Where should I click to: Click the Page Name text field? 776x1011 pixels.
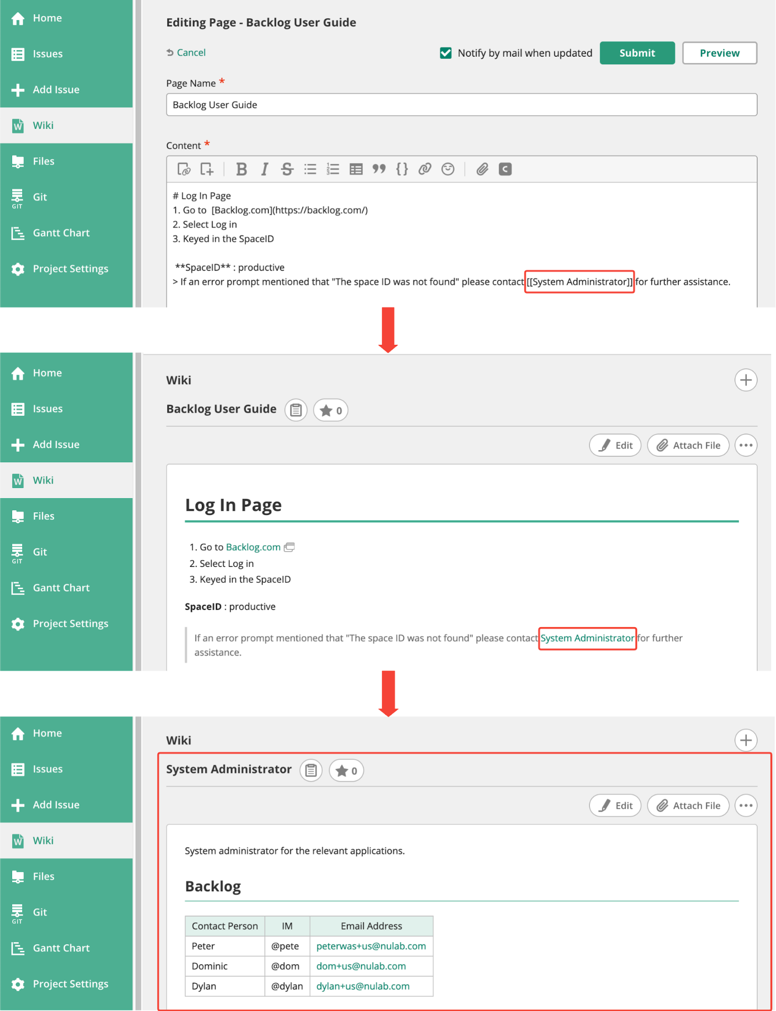click(x=461, y=105)
